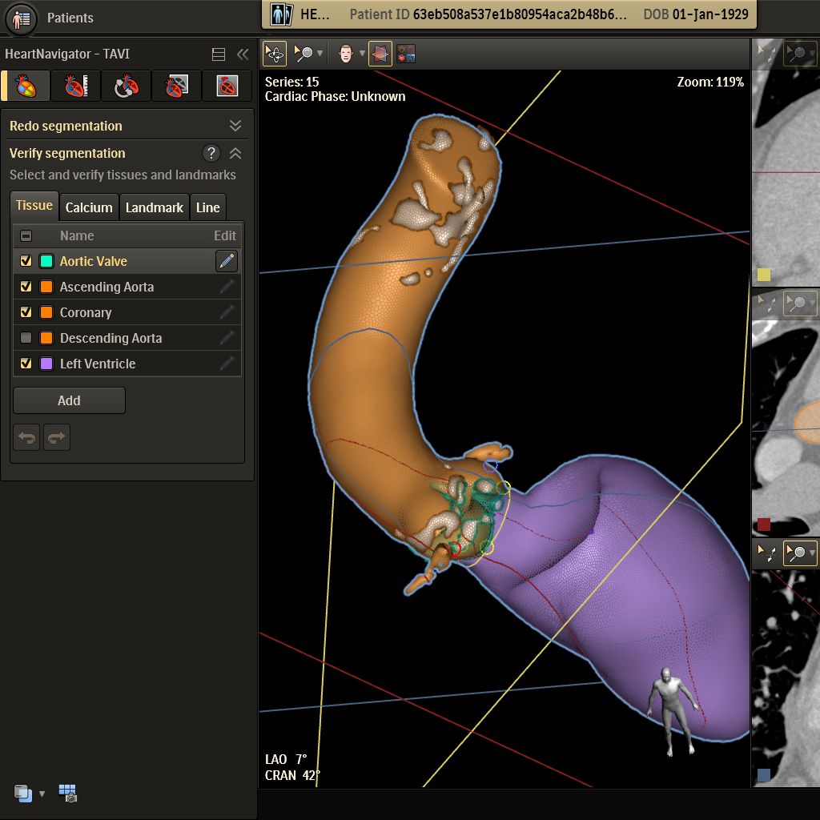Open zoom dropdown arrow in top CT view
This screenshot has width=820, height=820.
pyautogui.click(x=811, y=52)
